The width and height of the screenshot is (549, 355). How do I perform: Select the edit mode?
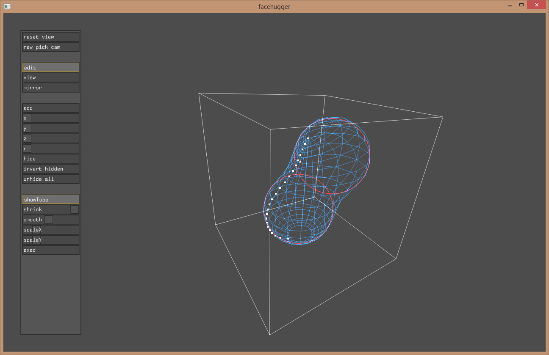click(50, 67)
